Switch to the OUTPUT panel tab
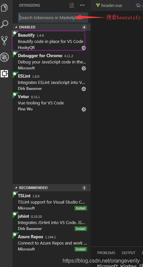 [128, 253]
